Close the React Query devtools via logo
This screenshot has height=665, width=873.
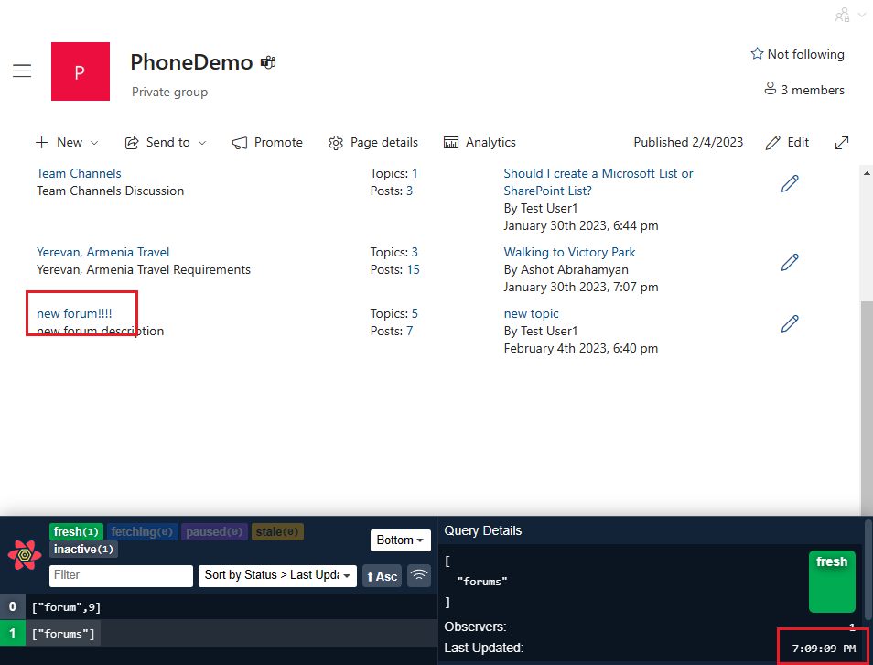click(25, 556)
